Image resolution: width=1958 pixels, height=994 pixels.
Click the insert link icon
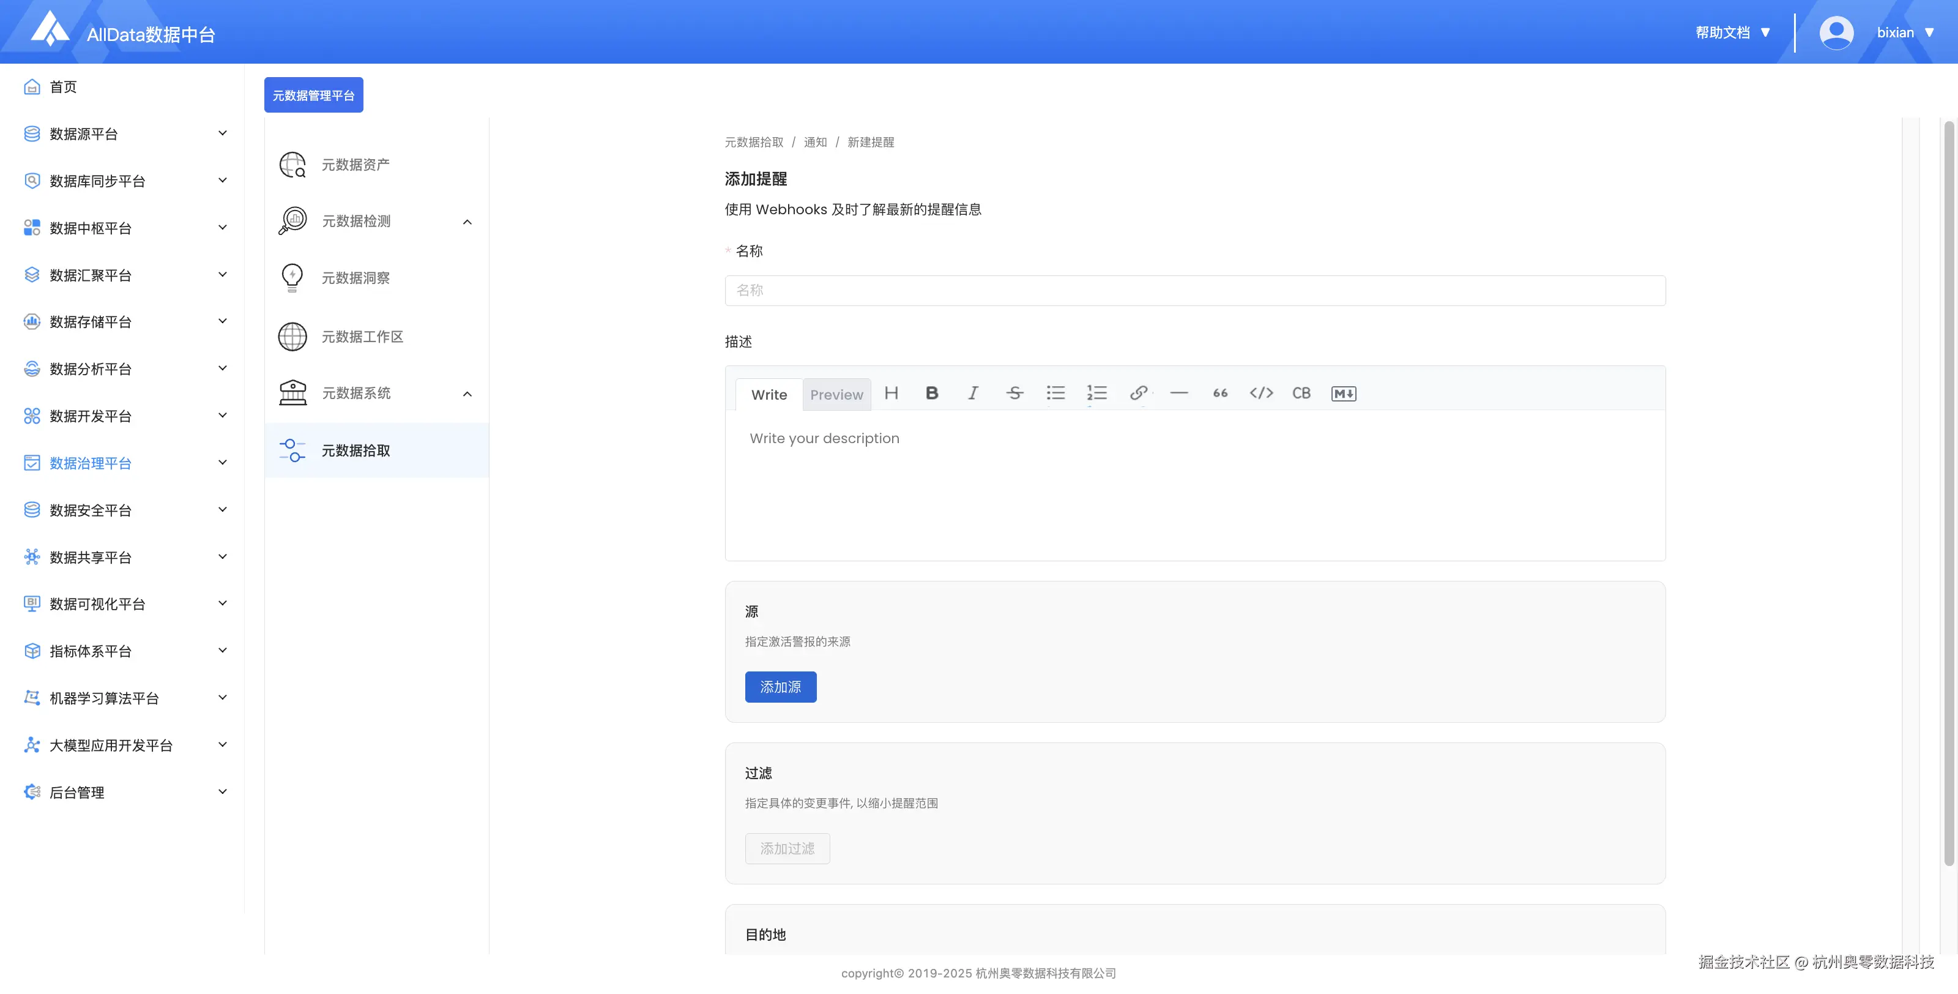1138,393
